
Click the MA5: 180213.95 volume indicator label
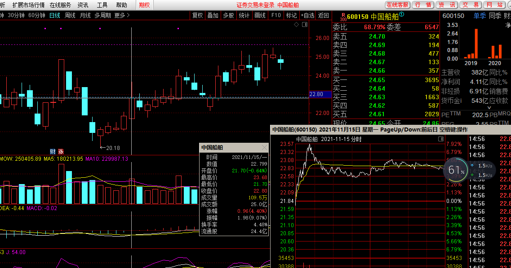point(63,159)
